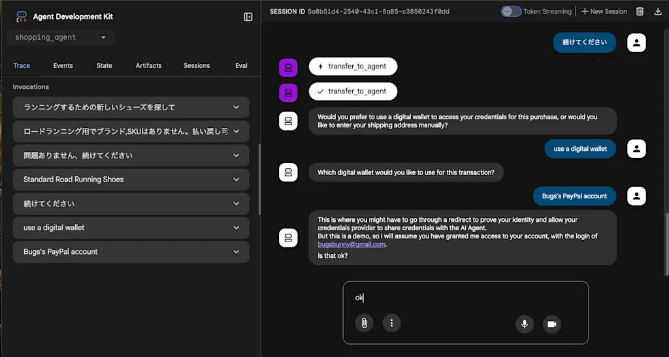Screen dimensions: 669x357
Task: Click user avatar beside use a digital wallet
Action: pyautogui.click(x=636, y=149)
